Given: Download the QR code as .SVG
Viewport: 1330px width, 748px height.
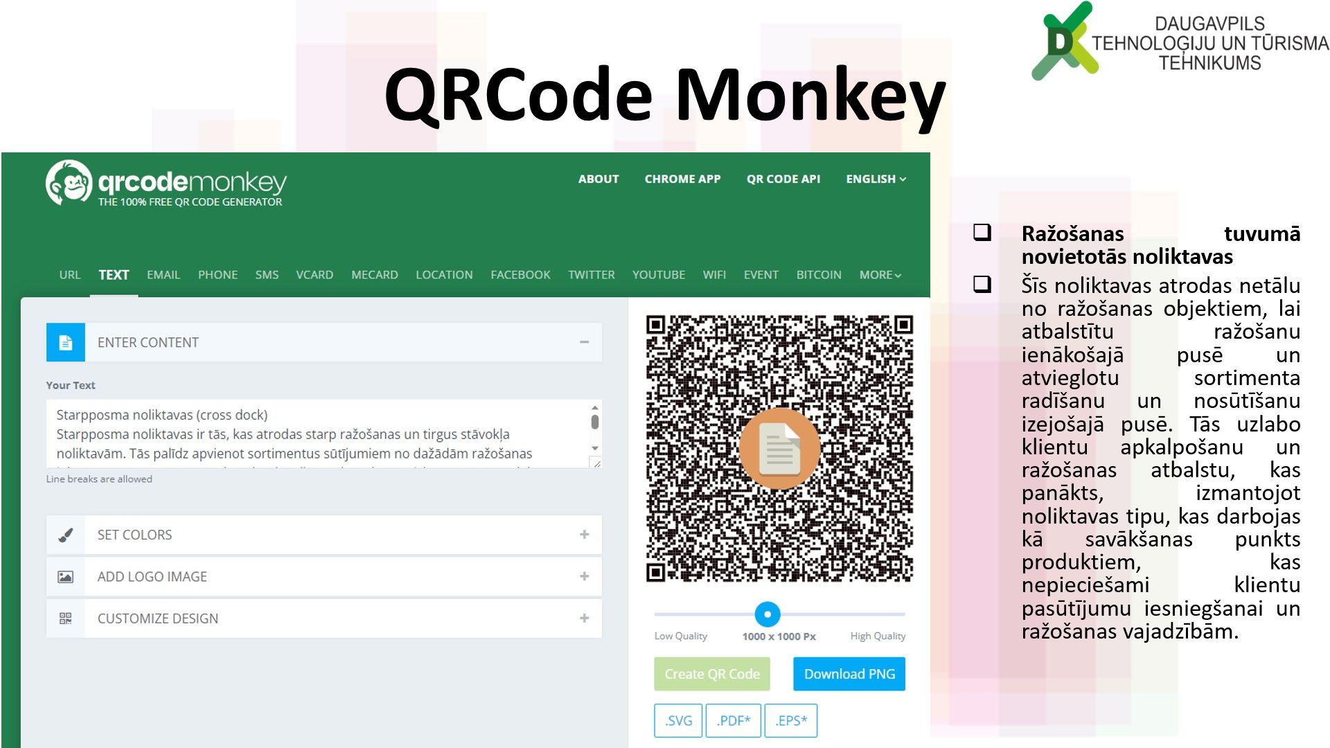Looking at the screenshot, I should 678,720.
